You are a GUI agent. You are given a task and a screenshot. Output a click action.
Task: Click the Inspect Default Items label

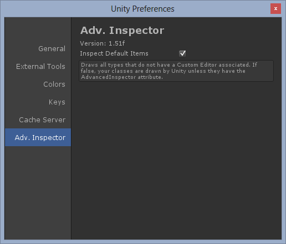click(114, 53)
